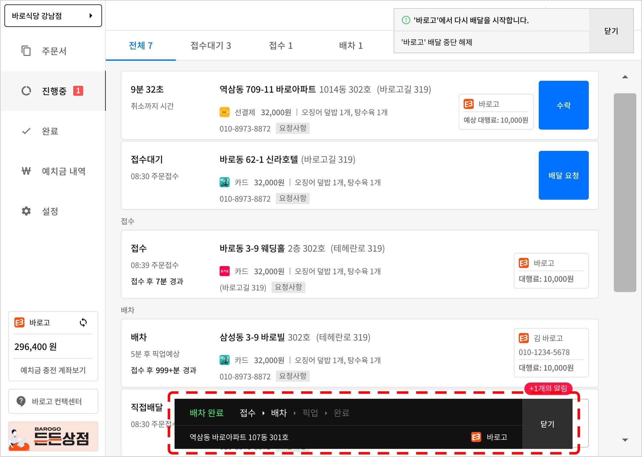This screenshot has height=457, width=642.
Task: Refresh 바로고 deposit balance with sync icon
Action: coord(83,322)
